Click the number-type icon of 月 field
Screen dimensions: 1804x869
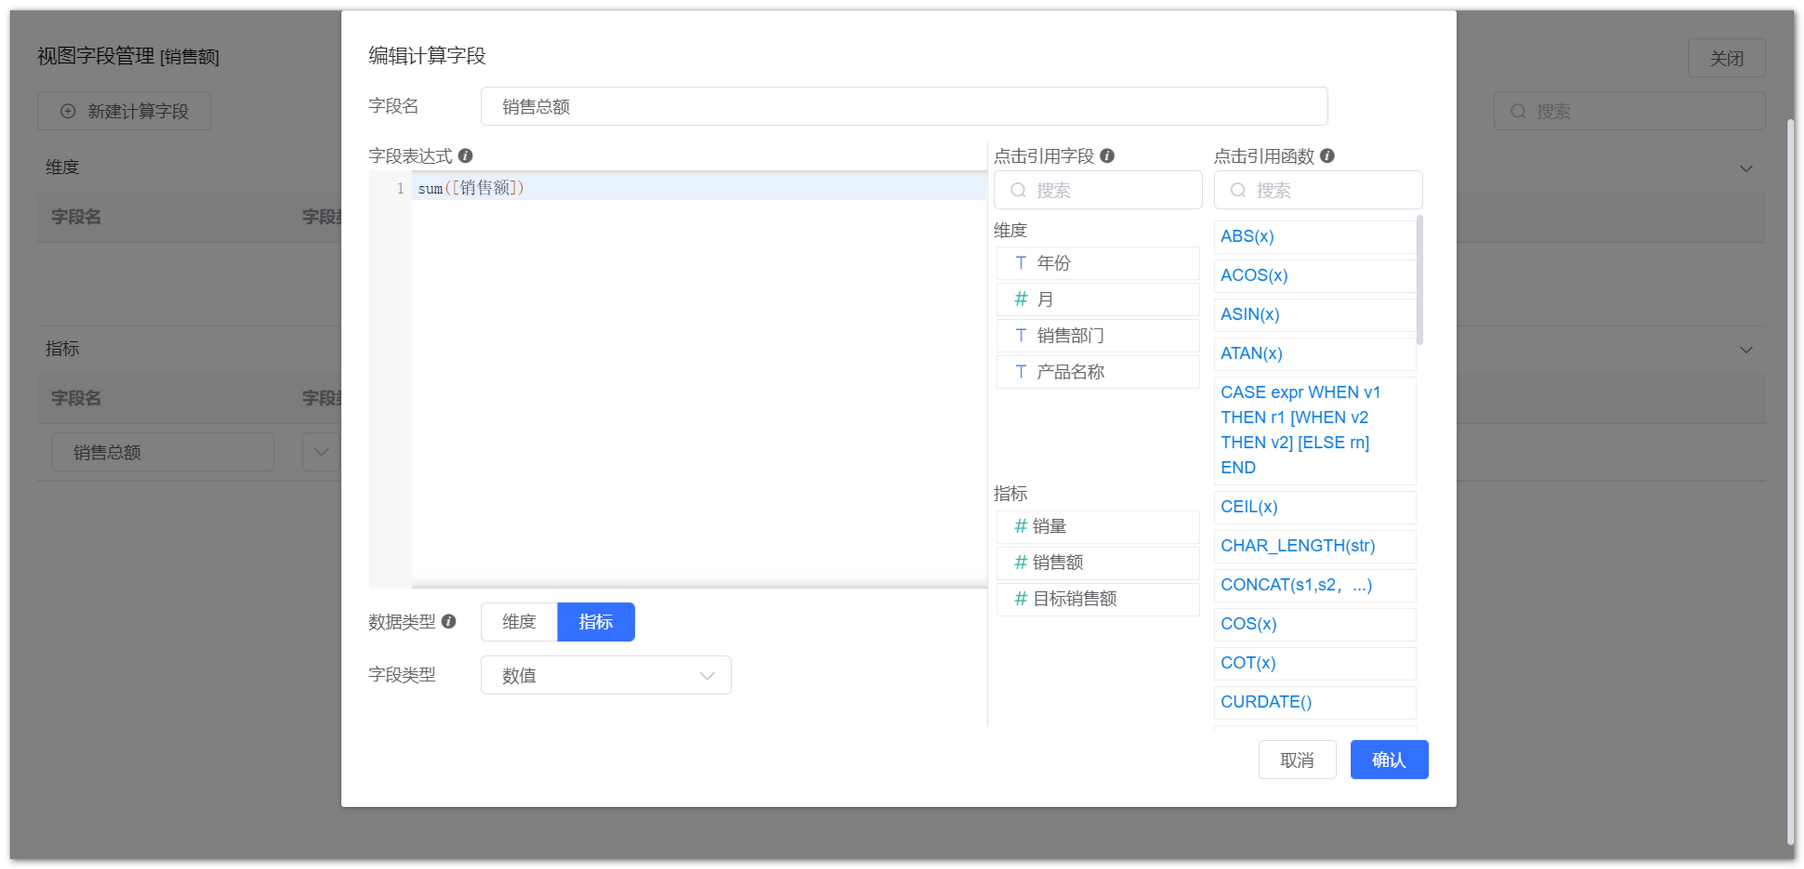click(1020, 299)
